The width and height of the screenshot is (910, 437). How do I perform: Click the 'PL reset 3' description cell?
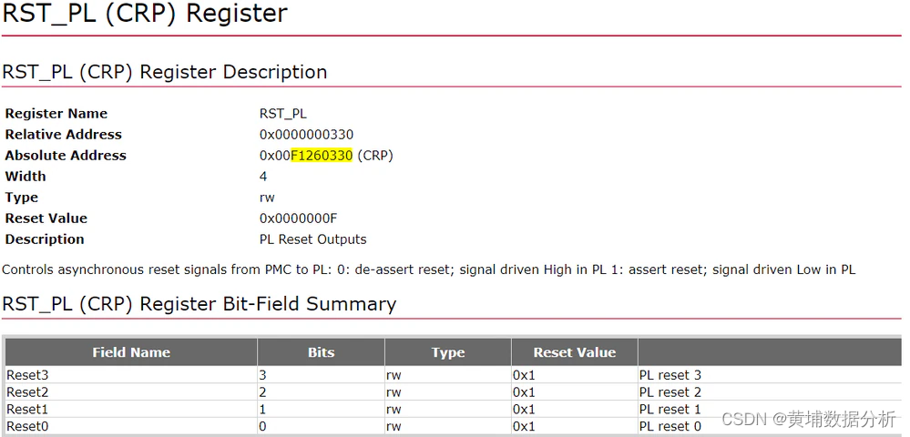pos(769,375)
